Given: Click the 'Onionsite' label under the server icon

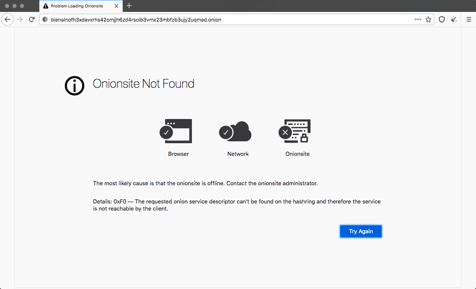Looking at the screenshot, I should [297, 154].
